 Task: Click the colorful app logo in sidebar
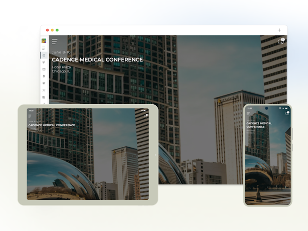(x=44, y=41)
